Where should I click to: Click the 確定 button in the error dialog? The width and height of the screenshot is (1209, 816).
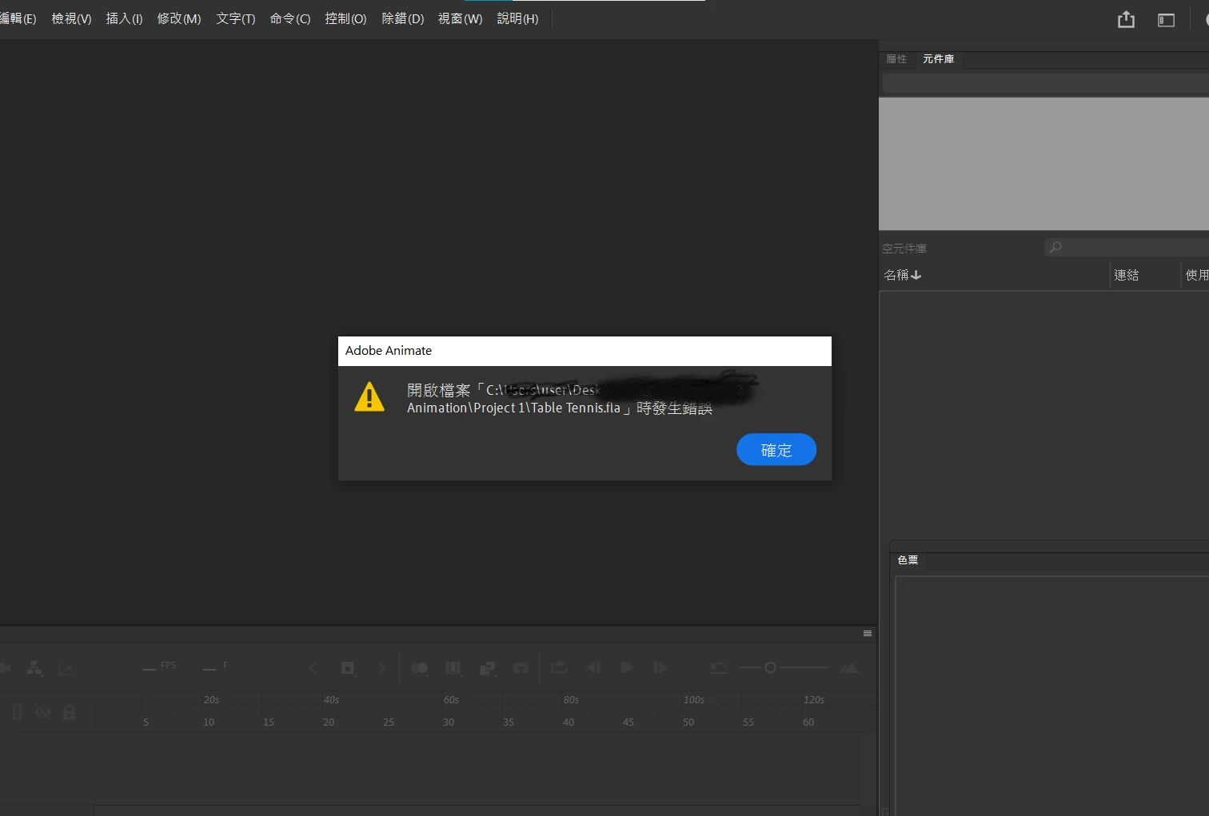point(776,450)
